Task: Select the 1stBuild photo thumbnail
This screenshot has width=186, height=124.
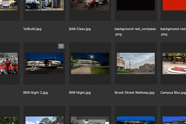Action: 44,5
